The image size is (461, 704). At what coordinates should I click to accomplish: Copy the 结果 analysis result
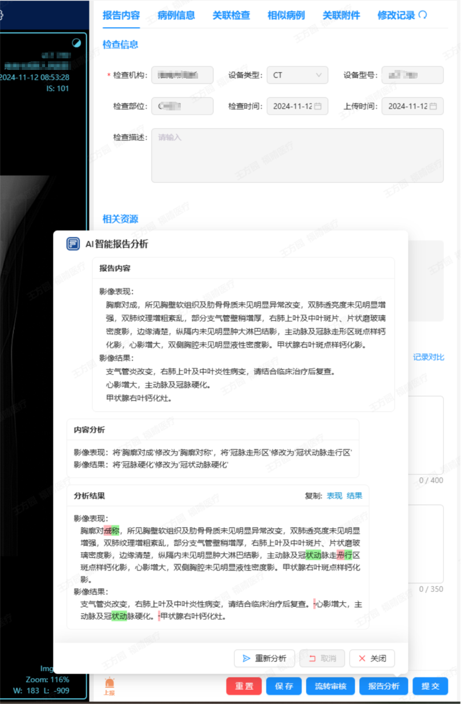coord(355,496)
